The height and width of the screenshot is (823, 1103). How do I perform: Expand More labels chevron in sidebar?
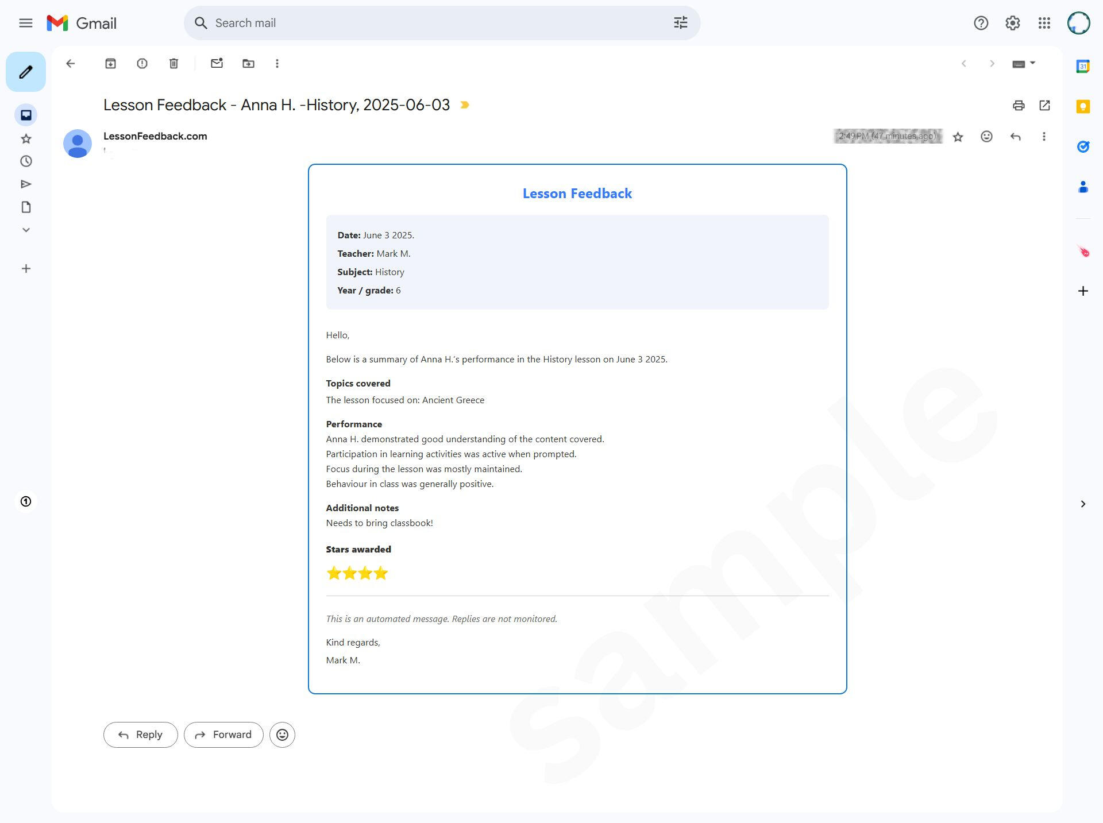coord(26,230)
